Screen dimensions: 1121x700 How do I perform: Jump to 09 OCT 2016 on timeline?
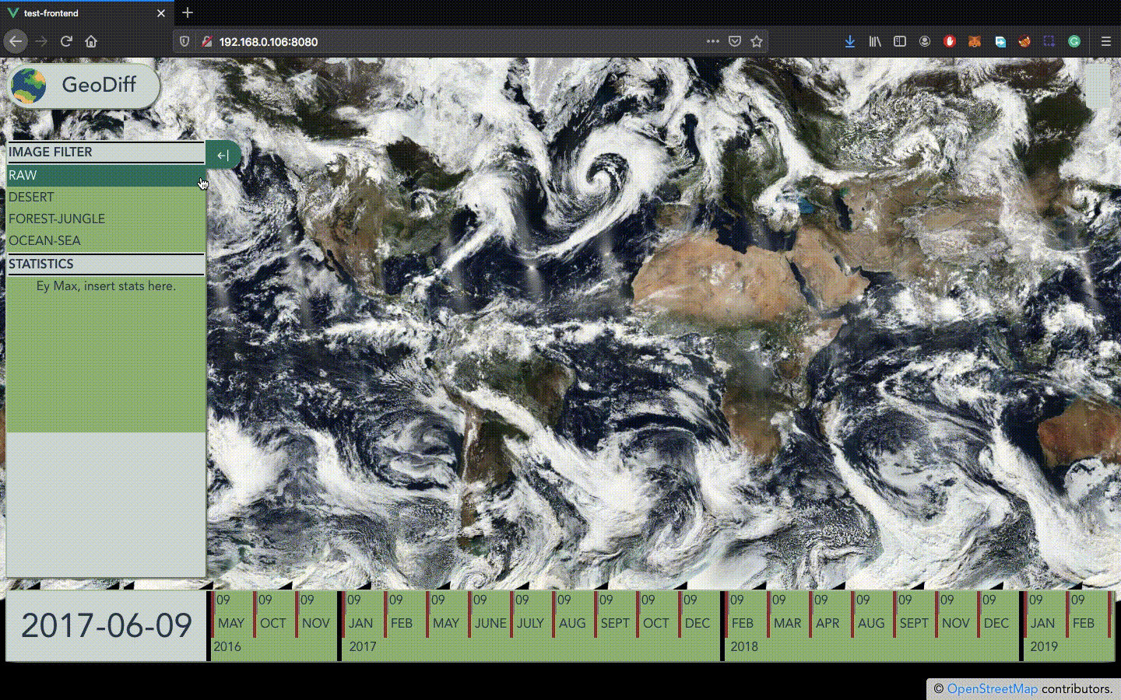tap(274, 614)
